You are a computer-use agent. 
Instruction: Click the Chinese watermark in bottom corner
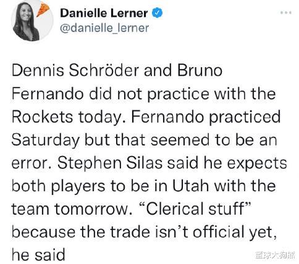click(276, 255)
